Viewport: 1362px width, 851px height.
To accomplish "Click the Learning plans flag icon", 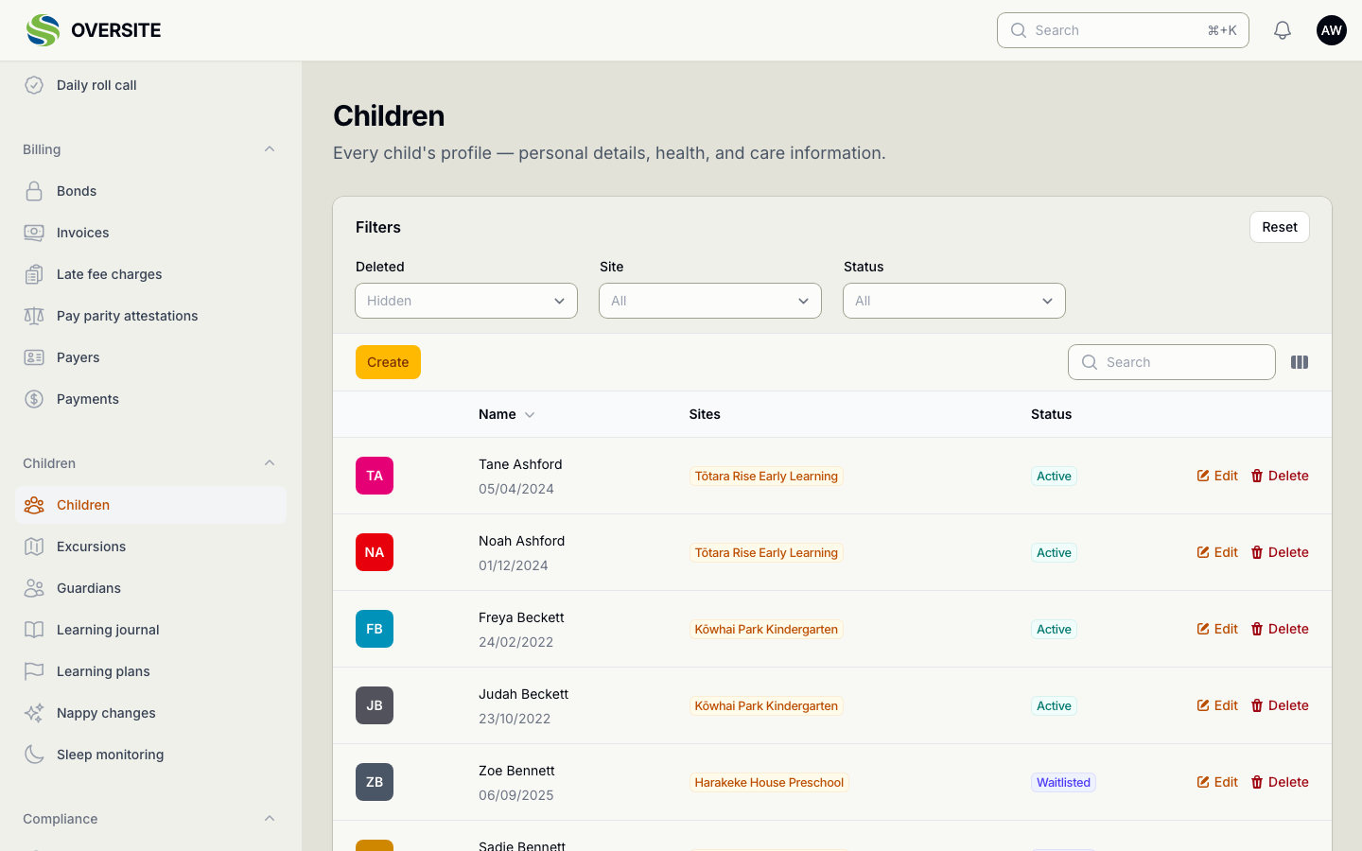I will point(34,671).
